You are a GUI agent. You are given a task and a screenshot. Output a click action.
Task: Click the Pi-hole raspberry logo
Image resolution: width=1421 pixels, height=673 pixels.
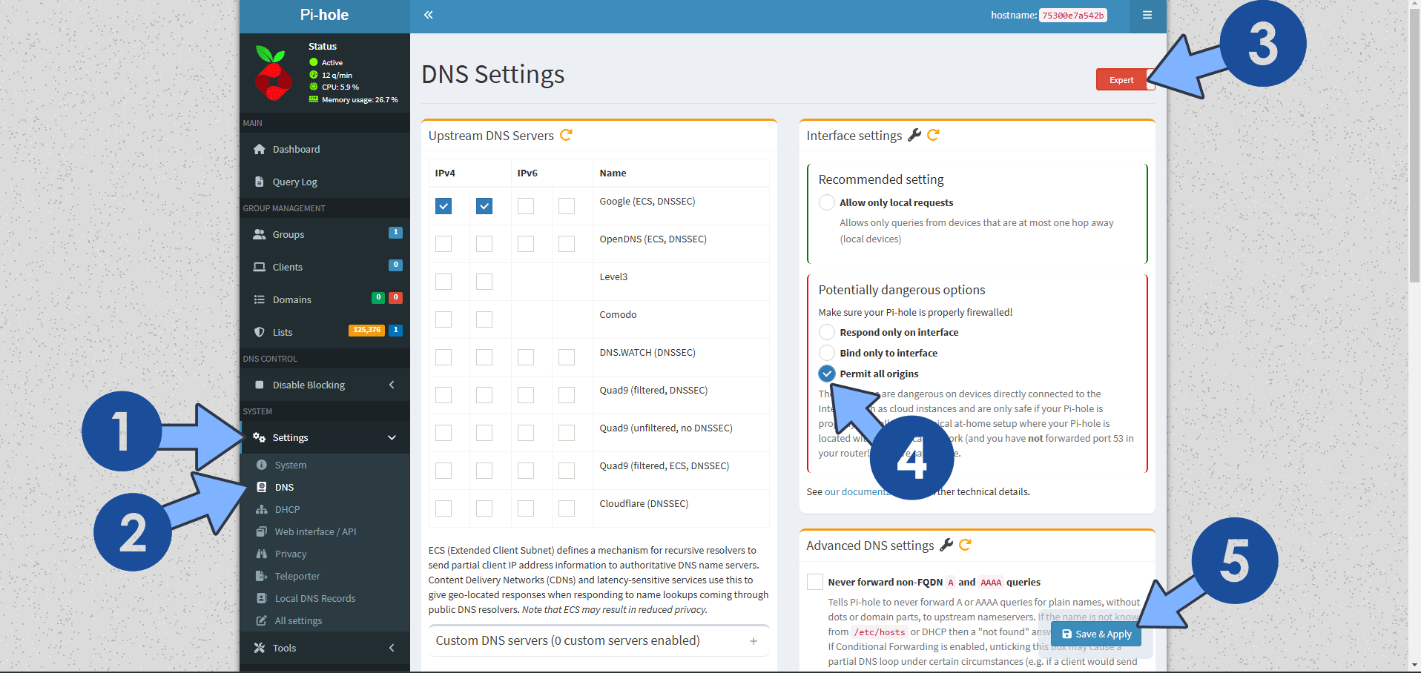tap(273, 73)
